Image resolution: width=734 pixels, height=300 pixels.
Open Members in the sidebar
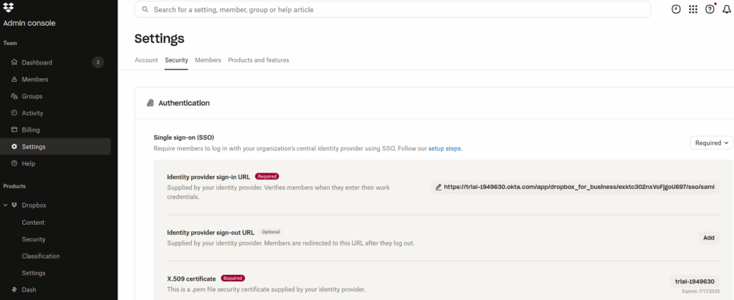(56, 79)
